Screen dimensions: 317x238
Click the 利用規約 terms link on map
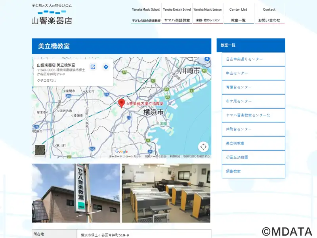pos(175,156)
